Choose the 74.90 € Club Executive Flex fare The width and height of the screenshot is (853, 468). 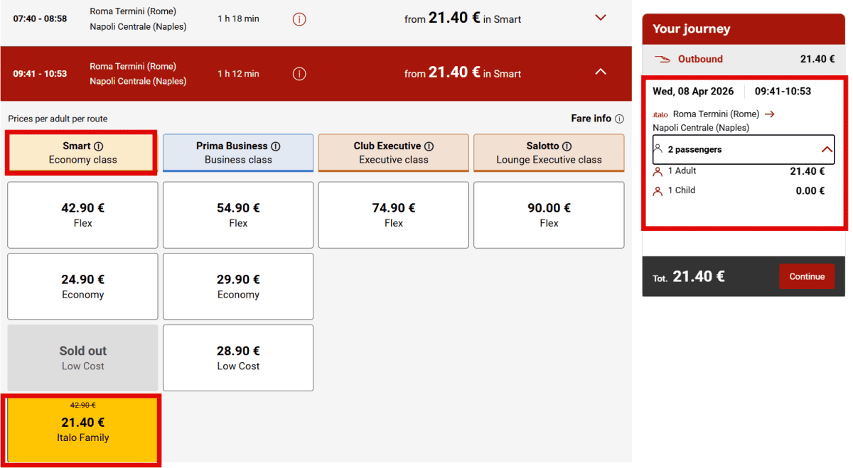coord(394,215)
